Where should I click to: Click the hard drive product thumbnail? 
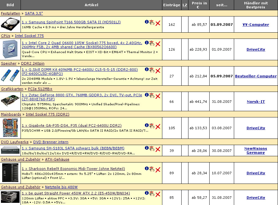pos(10,25)
